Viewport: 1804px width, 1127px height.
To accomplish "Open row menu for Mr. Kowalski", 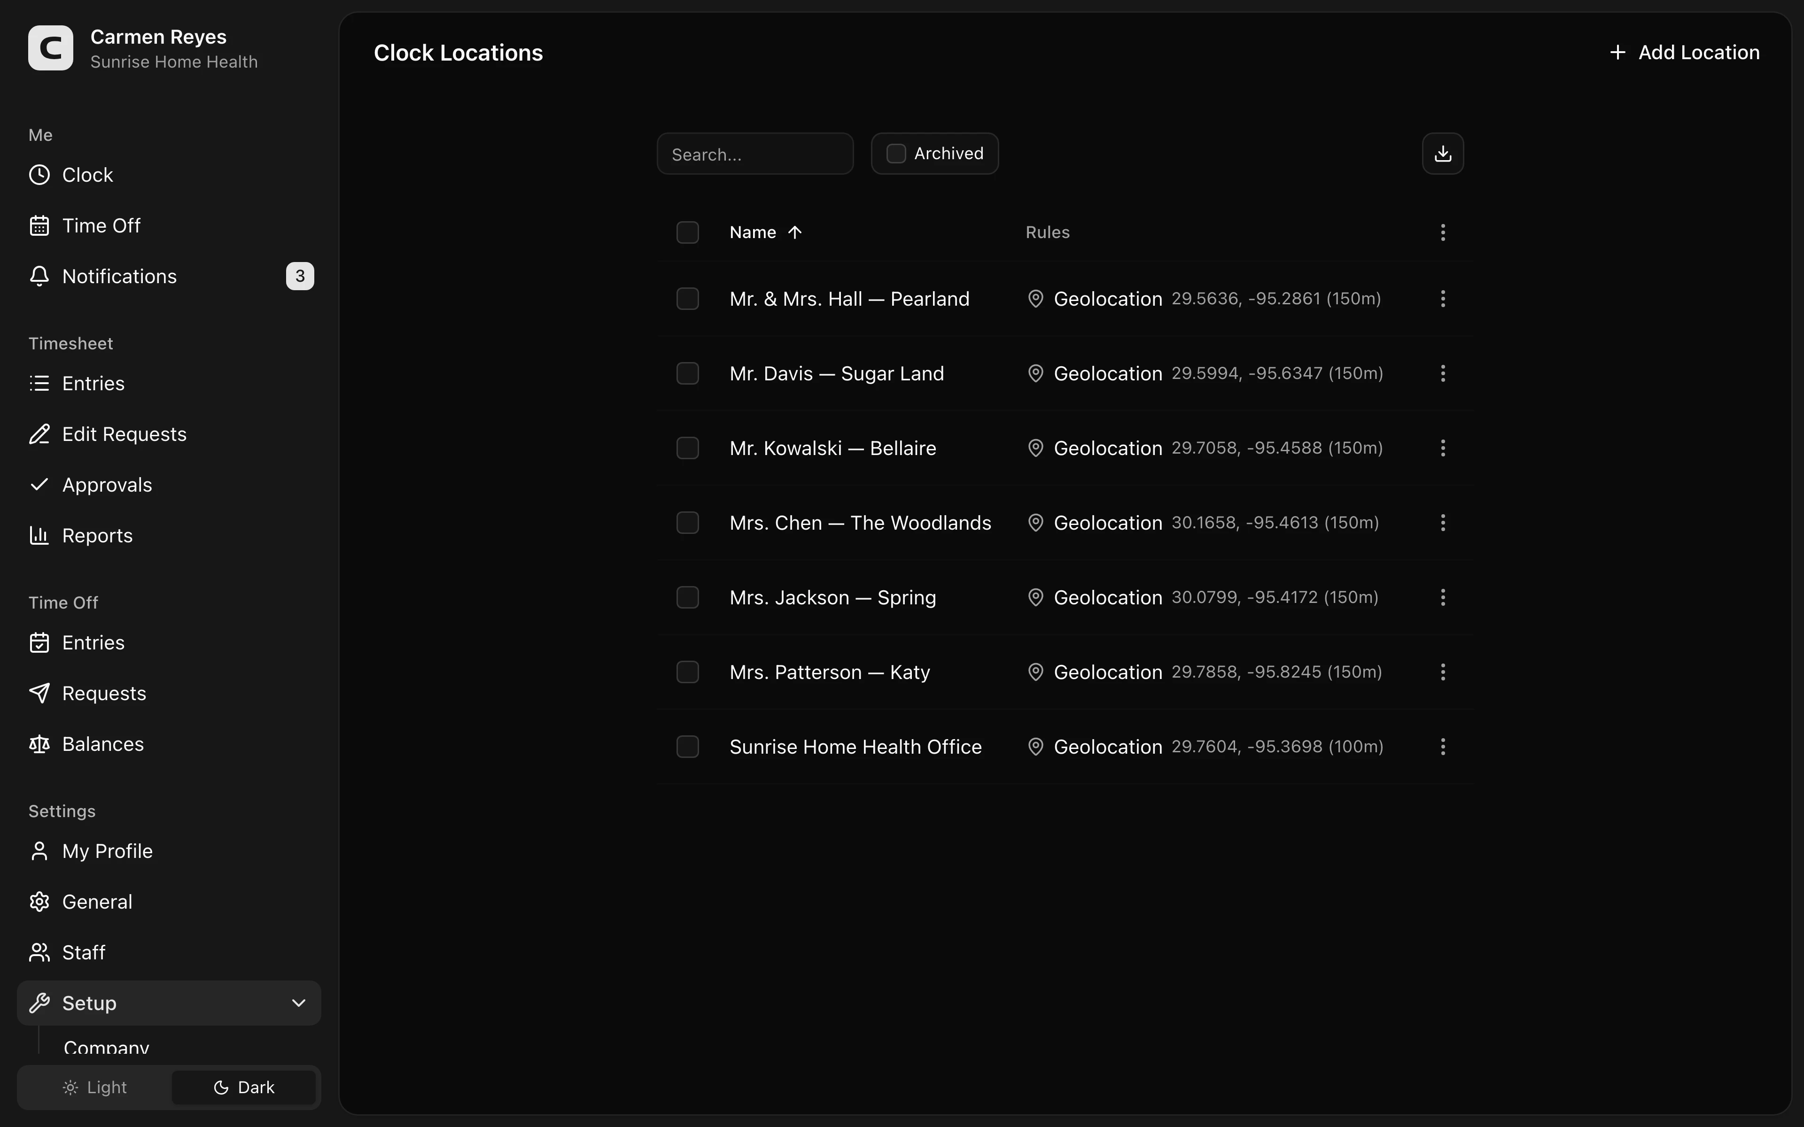I will 1442,448.
